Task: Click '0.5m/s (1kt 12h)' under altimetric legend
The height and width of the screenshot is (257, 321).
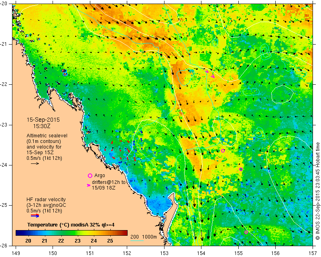Action: (x=44, y=158)
